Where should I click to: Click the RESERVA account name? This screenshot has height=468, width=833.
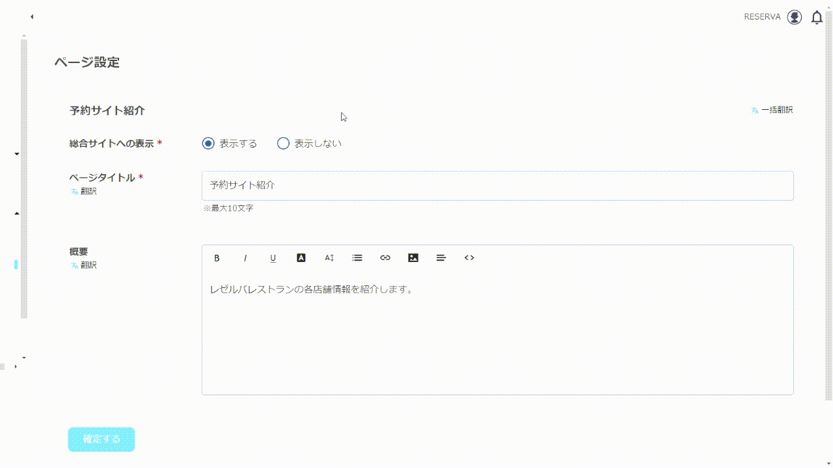[762, 17]
